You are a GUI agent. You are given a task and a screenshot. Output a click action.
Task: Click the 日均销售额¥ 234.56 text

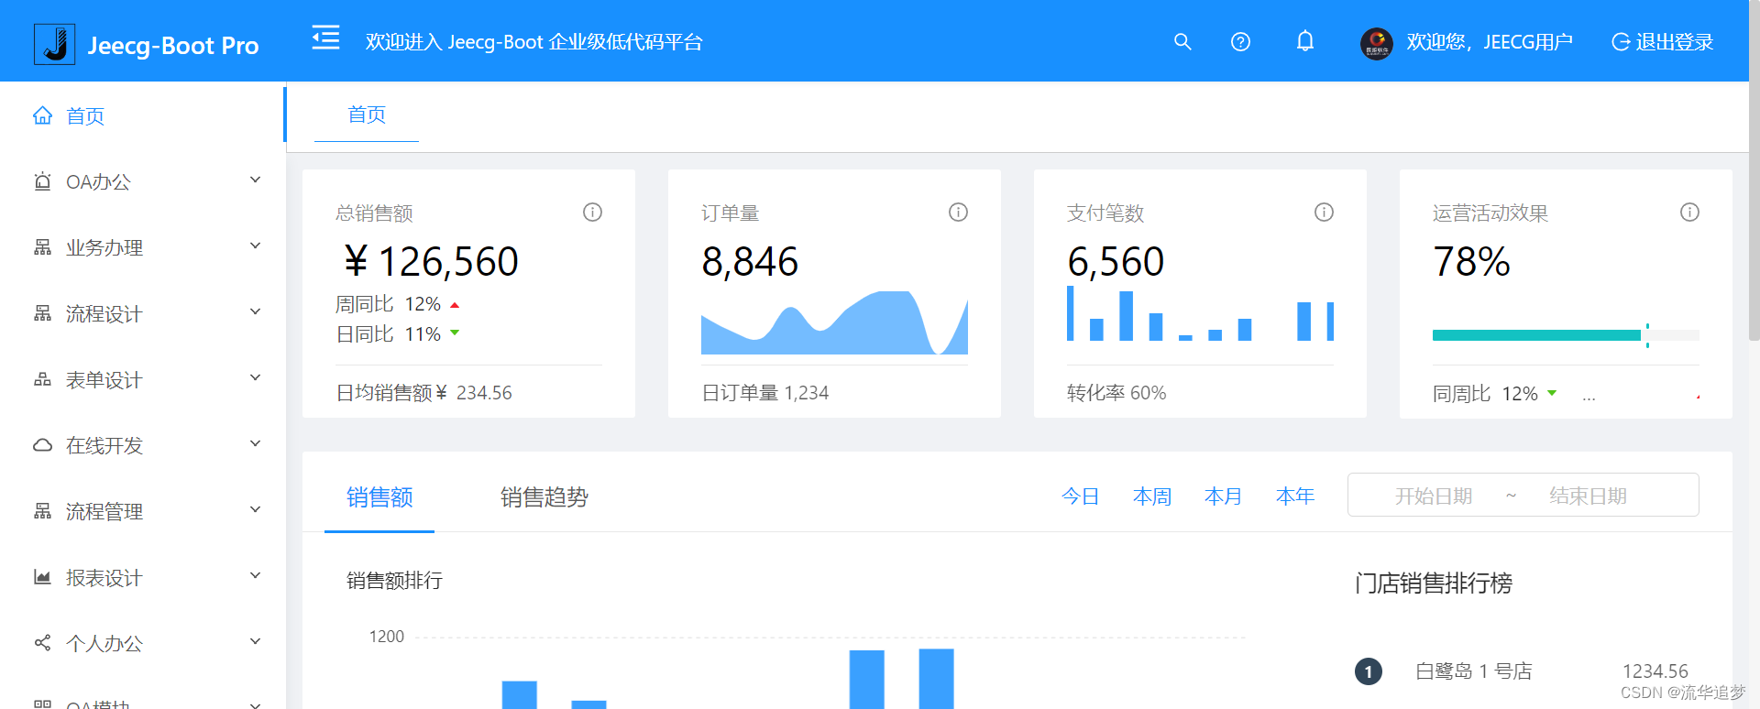coord(423,393)
